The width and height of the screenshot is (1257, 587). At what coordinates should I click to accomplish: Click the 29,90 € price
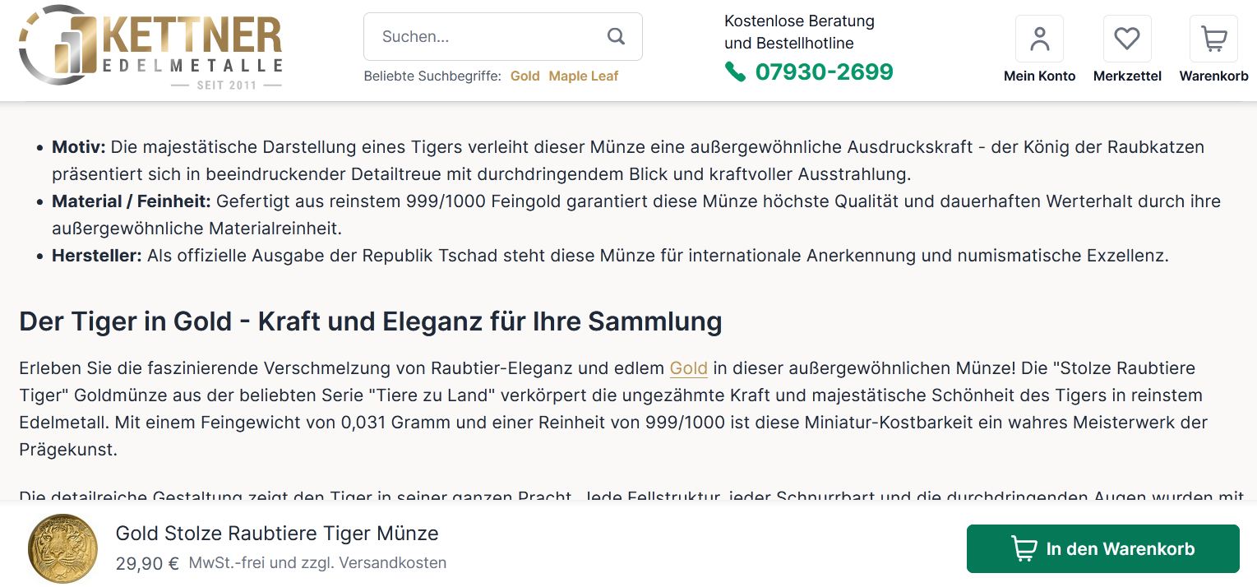point(148,563)
